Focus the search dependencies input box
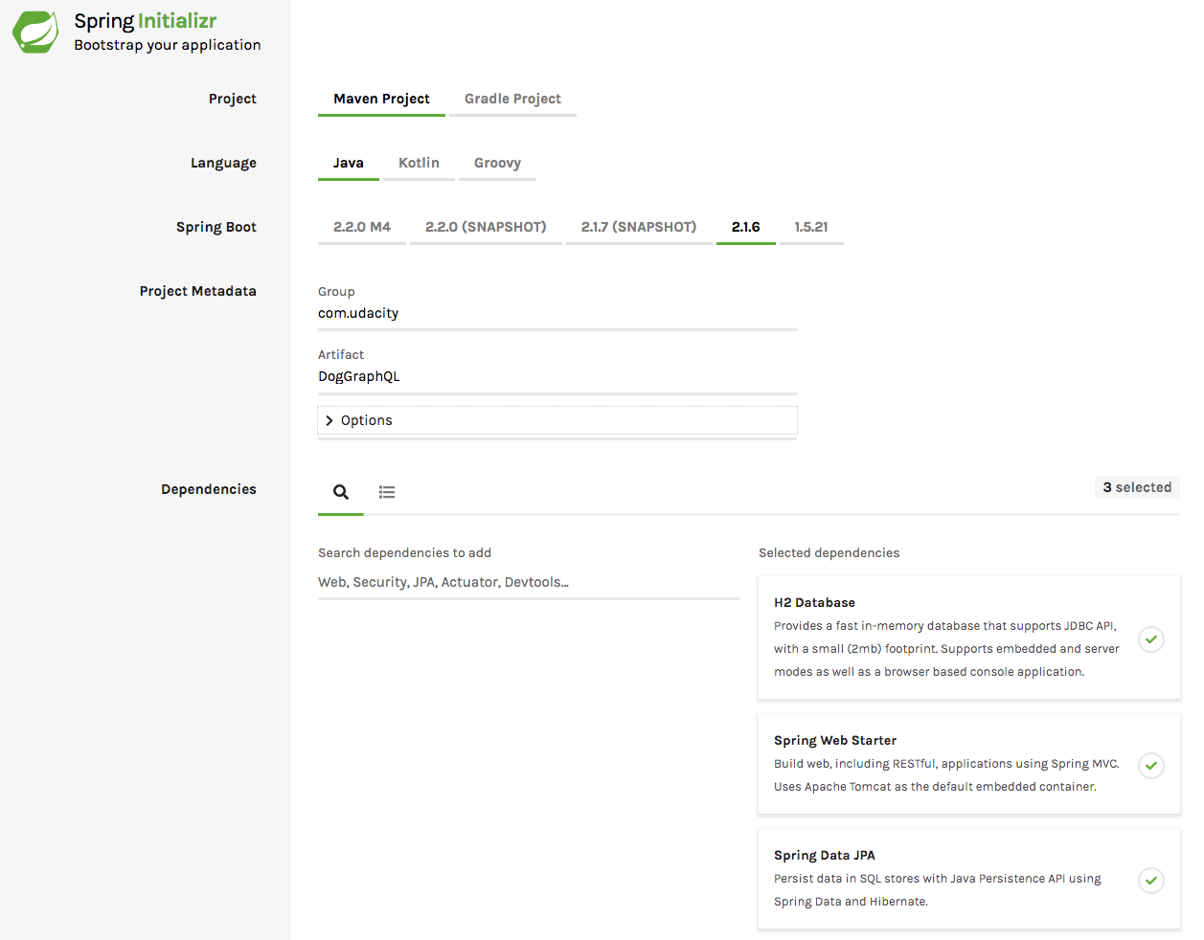 pos(528,582)
